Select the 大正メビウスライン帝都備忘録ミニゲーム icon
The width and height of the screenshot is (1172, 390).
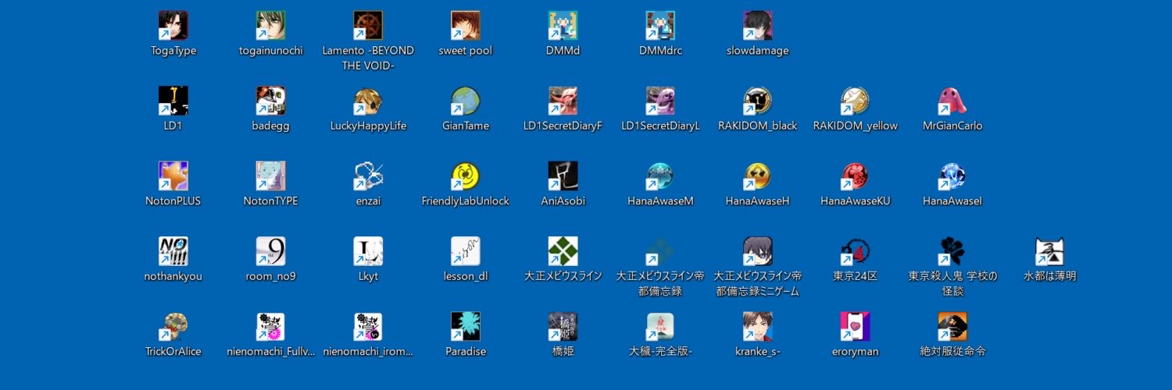coord(758,251)
